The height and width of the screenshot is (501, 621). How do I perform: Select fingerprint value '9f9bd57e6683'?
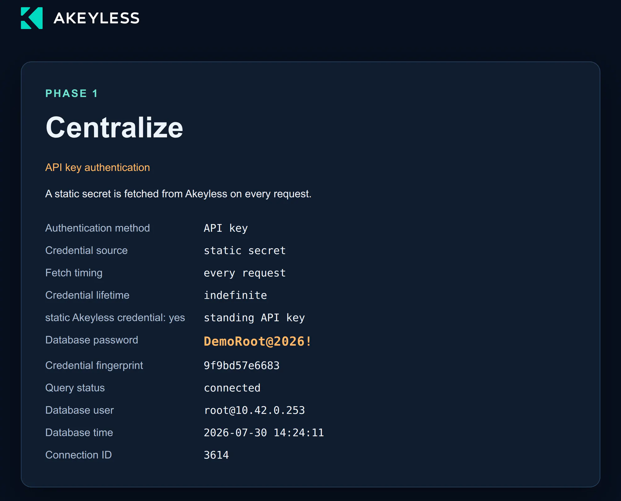coord(242,366)
